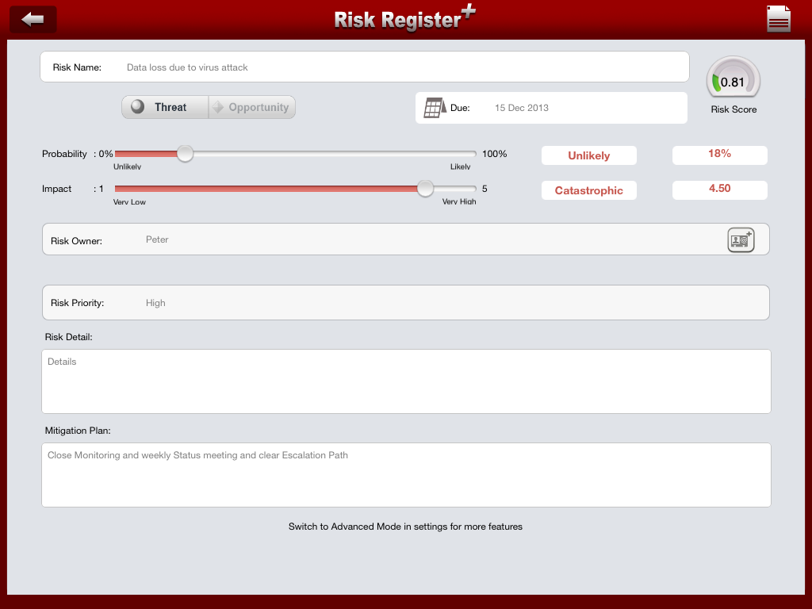This screenshot has height=609, width=812.
Task: Click the Impact slider handle
Action: point(426,189)
